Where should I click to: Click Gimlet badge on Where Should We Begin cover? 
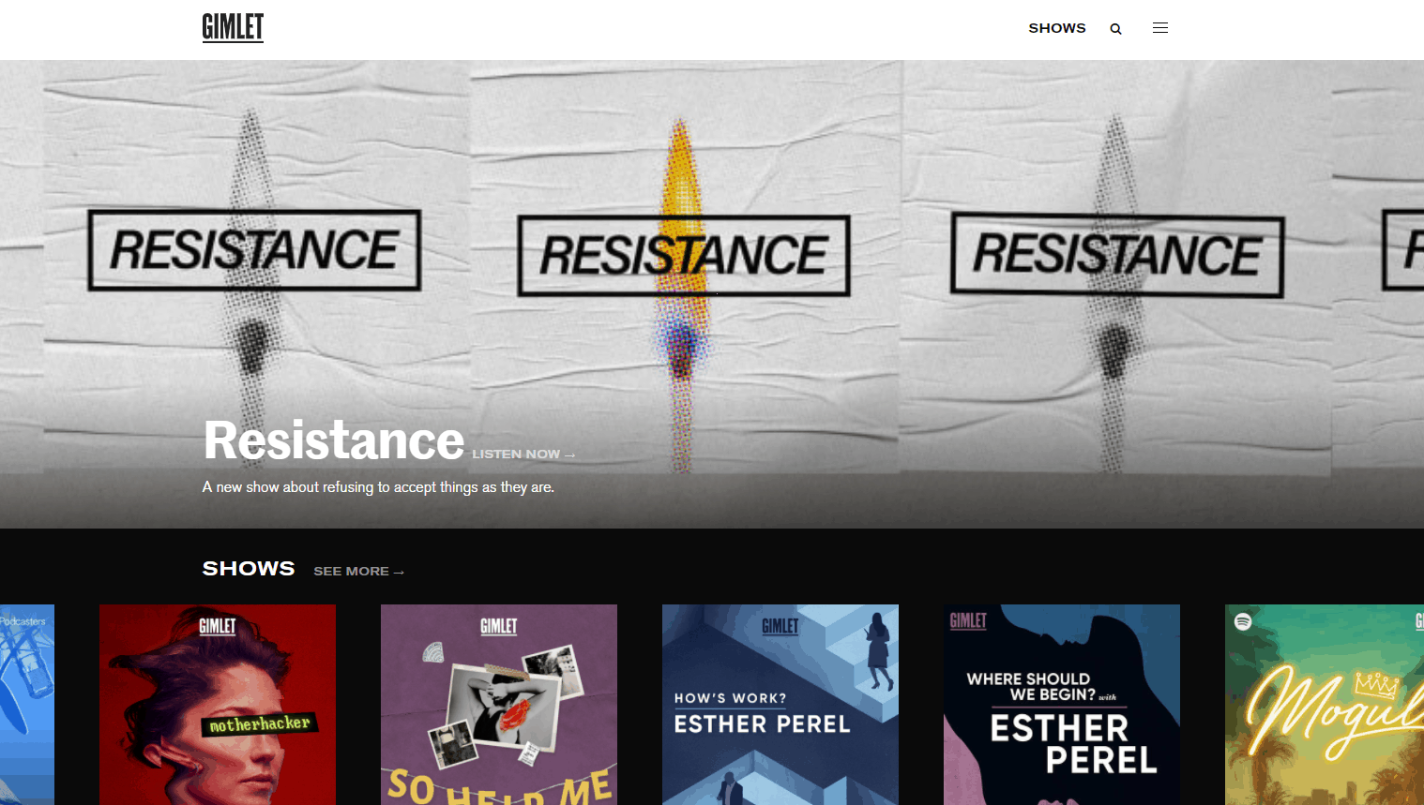[968, 621]
